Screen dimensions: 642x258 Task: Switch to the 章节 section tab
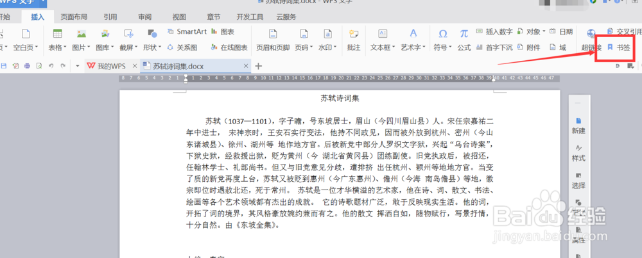[213, 17]
